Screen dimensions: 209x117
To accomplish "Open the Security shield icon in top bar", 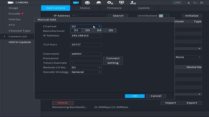I will (121, 3).
